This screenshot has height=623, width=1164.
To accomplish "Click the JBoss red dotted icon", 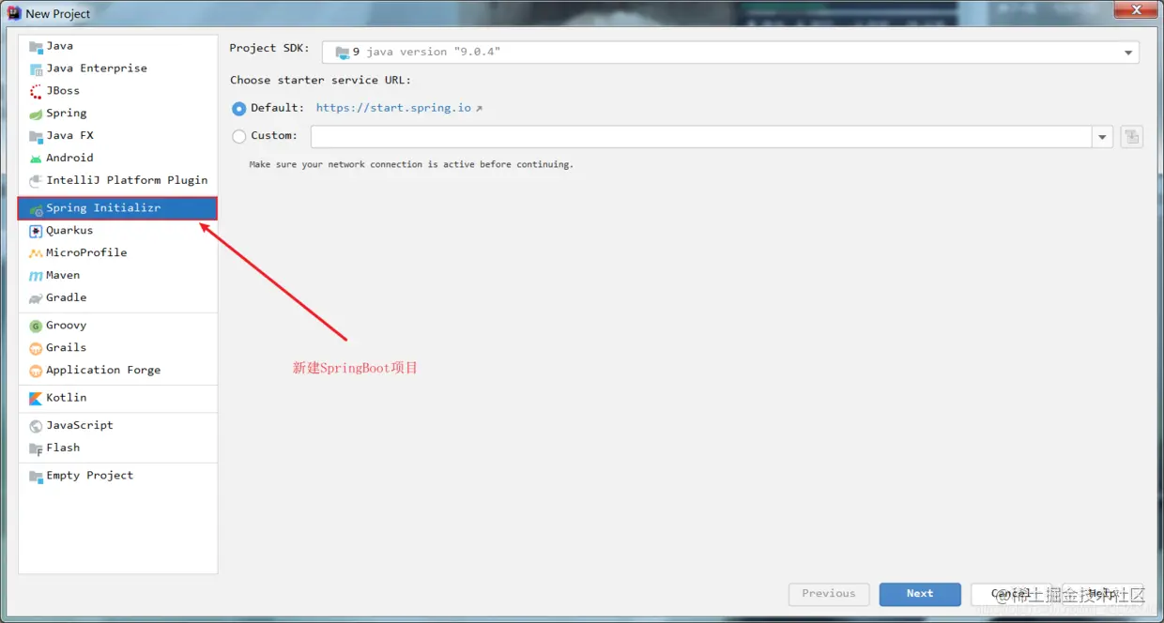I will pos(36,91).
